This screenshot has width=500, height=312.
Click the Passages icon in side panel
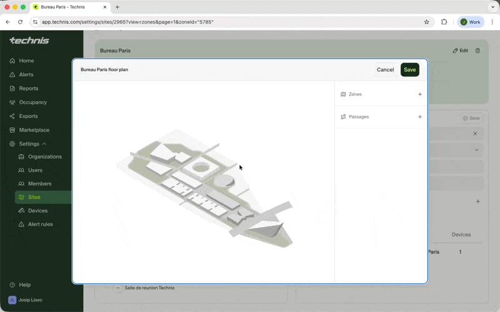click(343, 117)
